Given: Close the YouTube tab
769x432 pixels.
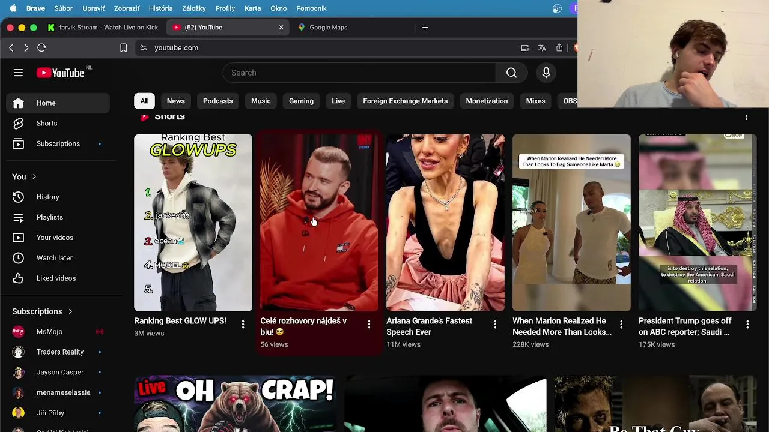Looking at the screenshot, I should click(x=281, y=27).
